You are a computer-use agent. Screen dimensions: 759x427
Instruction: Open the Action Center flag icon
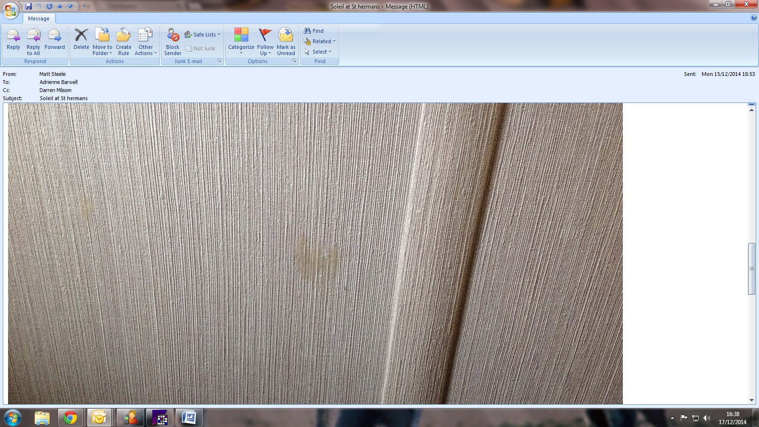coord(684,418)
